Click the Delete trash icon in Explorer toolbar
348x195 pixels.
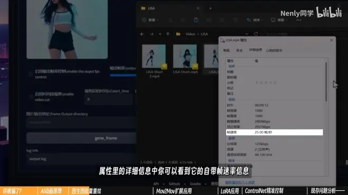tap(235, 20)
